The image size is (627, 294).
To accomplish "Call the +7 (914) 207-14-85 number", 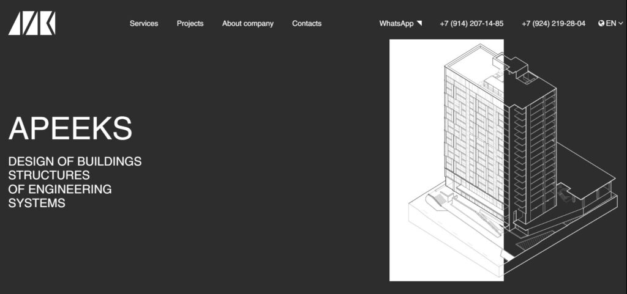I will [471, 24].
